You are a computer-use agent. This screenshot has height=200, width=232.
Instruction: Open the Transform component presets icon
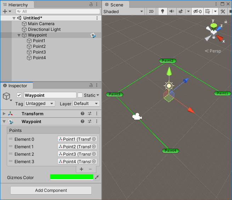tap(90, 114)
